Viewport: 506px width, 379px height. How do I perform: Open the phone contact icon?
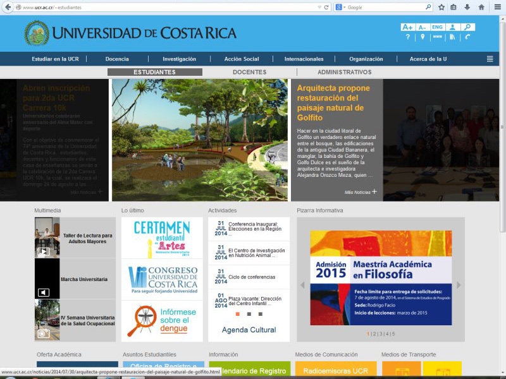(x=467, y=37)
